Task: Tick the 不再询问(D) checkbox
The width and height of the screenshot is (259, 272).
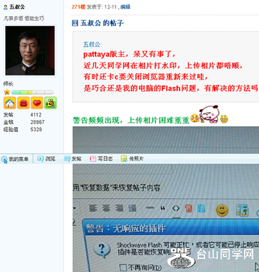Action: [x=123, y=267]
